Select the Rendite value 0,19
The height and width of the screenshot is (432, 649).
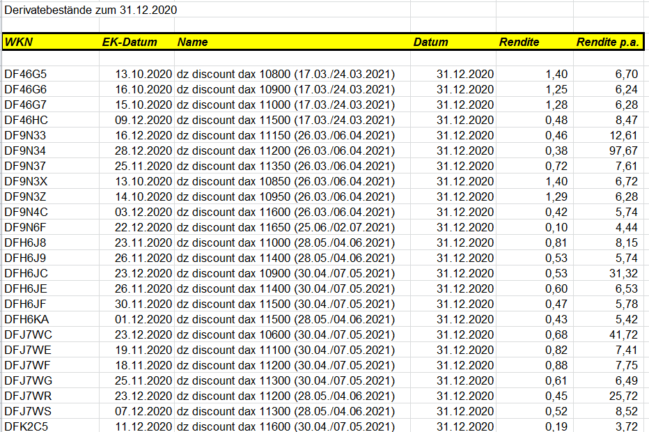pos(556,426)
